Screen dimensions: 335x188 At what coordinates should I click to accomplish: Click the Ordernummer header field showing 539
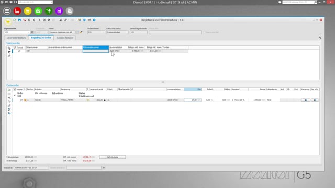(96, 32)
